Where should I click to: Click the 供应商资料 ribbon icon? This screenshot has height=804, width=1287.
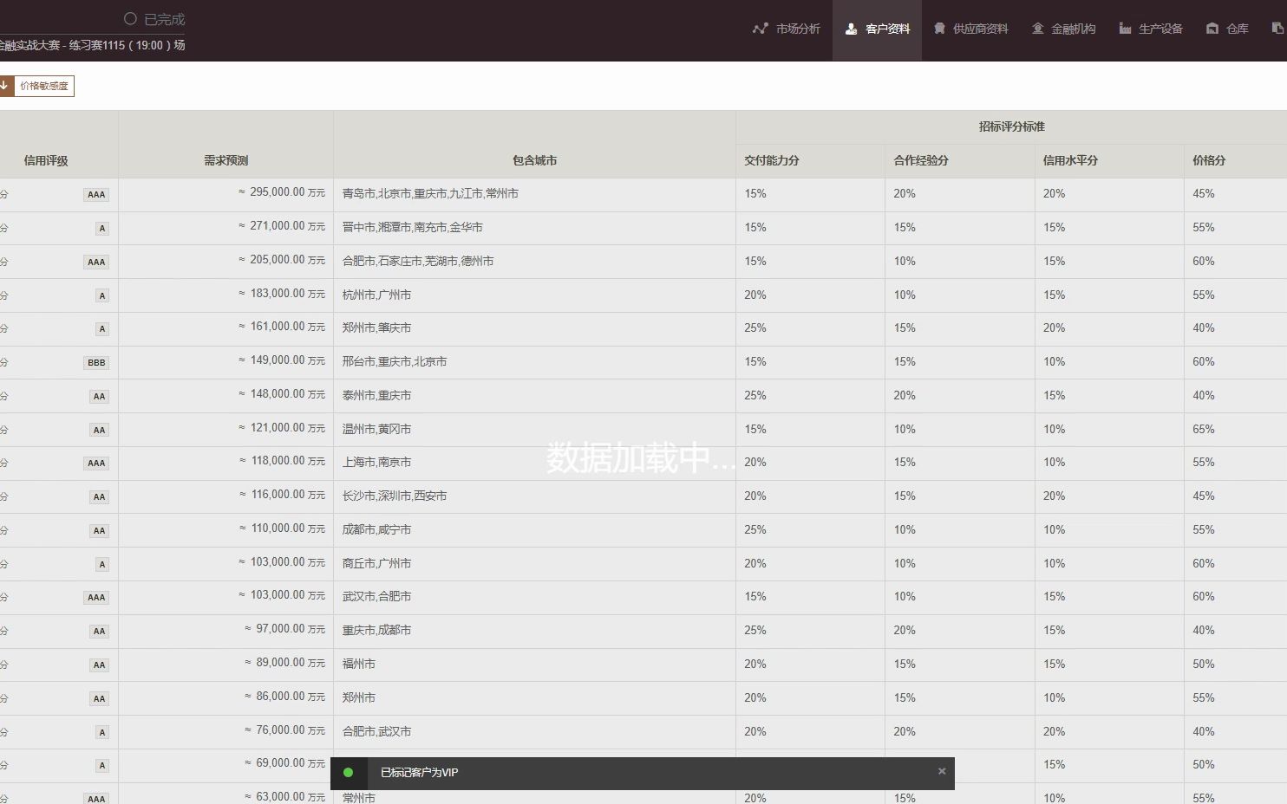[939, 29]
